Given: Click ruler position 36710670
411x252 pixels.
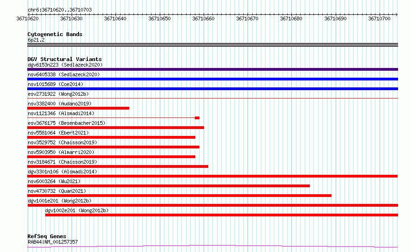Looking at the screenshot, I should (247, 18).
